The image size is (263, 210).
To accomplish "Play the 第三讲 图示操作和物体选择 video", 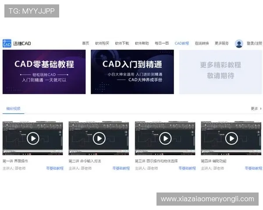I will tap(165, 138).
